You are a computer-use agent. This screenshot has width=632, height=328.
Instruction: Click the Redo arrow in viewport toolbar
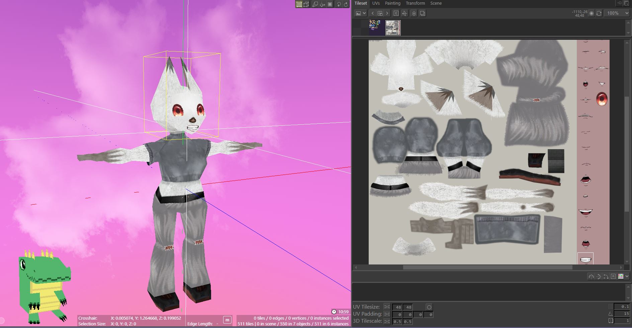tap(346, 5)
